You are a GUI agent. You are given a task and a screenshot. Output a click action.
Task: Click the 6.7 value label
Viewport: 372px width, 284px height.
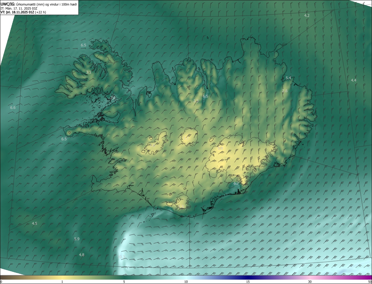(x=236, y=184)
